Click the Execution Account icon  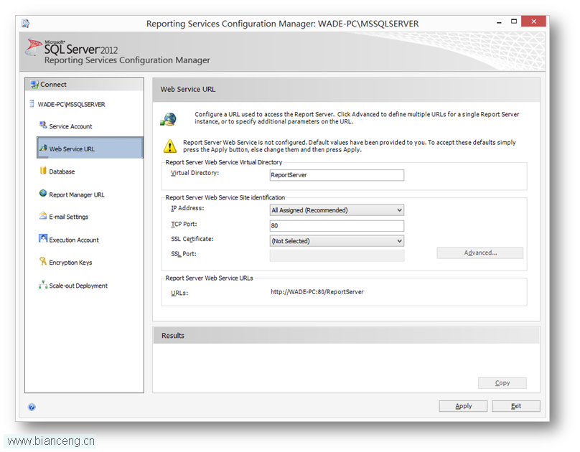[x=43, y=238]
